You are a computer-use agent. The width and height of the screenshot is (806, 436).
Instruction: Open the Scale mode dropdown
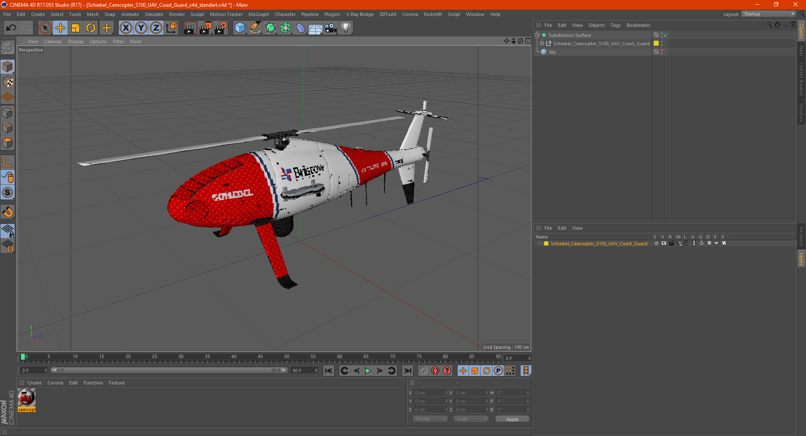pos(471,419)
